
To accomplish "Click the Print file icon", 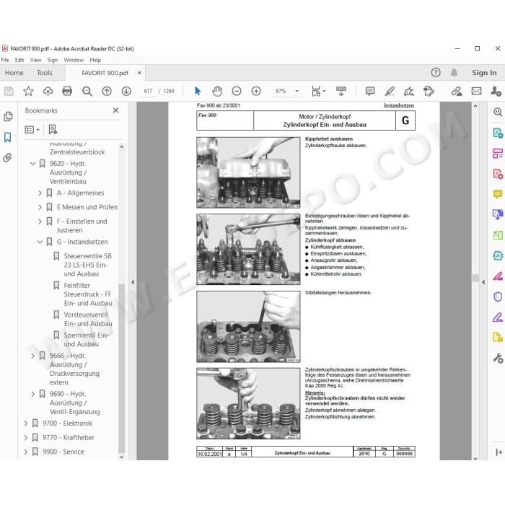I will coord(67,91).
